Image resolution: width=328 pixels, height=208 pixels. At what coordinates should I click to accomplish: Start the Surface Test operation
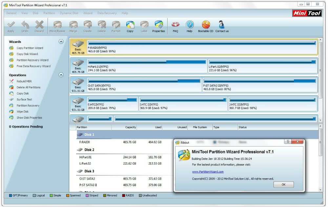click(x=24, y=99)
